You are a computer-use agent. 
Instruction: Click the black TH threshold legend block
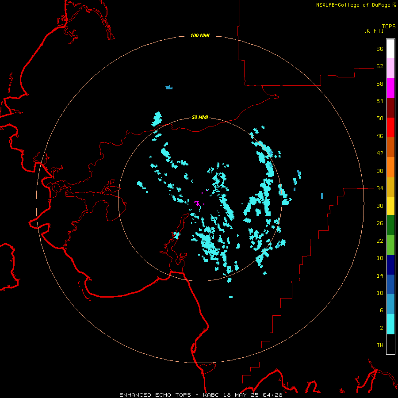point(390,344)
